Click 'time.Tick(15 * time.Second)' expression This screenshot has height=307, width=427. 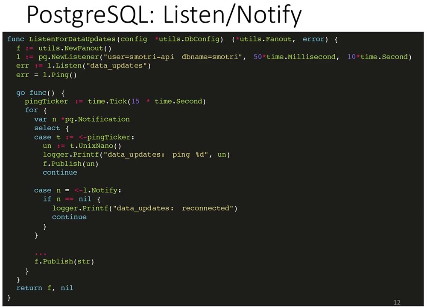[146, 101]
